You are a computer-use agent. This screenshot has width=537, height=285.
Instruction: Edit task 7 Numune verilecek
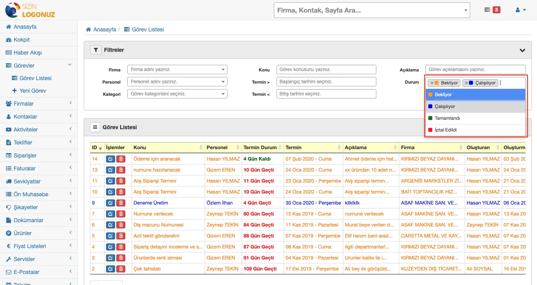[x=110, y=214]
